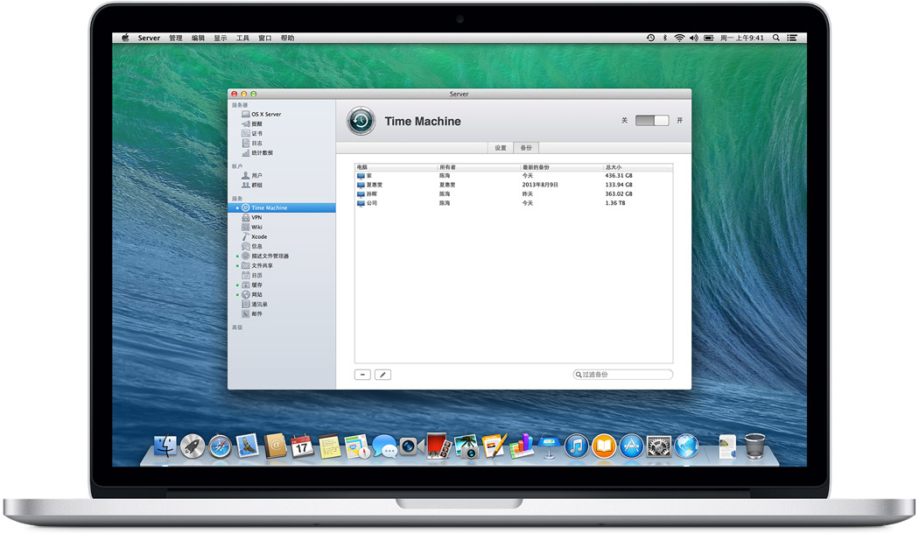
Task: Open the 编辑 menu
Action: pyautogui.click(x=198, y=39)
